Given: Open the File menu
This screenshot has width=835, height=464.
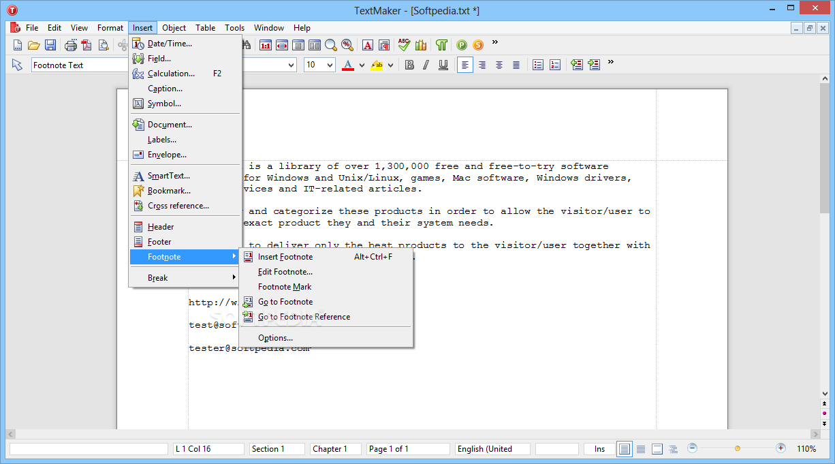Looking at the screenshot, I should [32, 28].
